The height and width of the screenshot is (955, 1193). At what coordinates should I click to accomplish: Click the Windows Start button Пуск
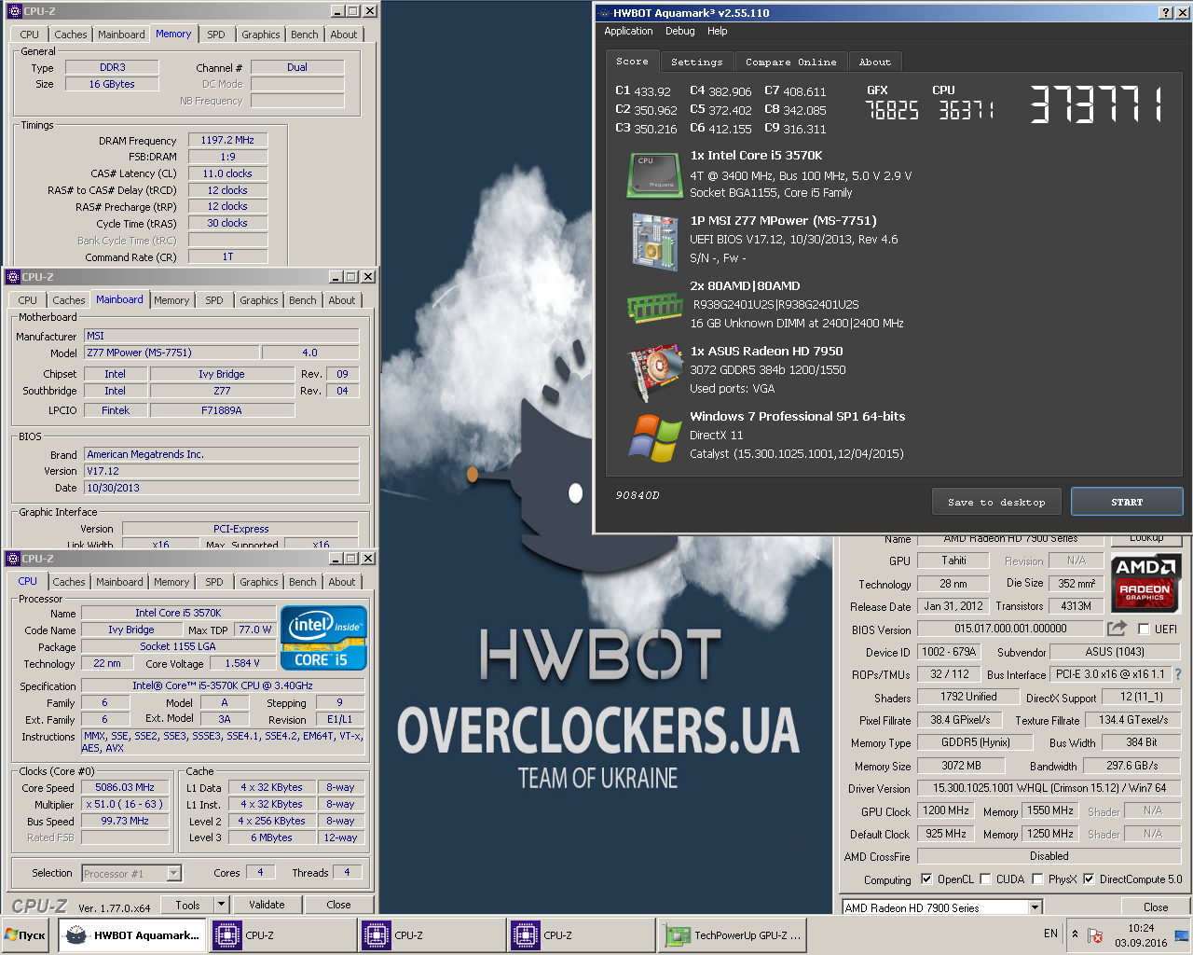25,935
